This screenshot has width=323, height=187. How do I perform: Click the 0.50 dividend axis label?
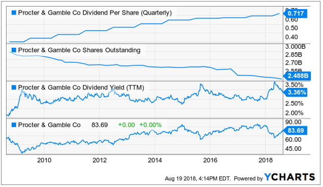(x=291, y=28)
